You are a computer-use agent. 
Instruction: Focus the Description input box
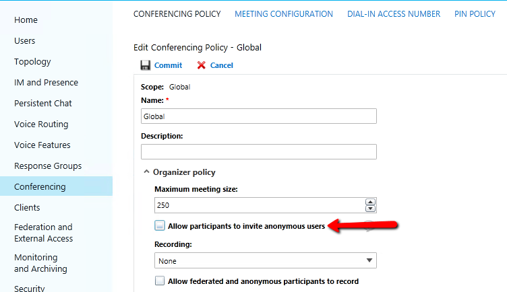tap(259, 151)
